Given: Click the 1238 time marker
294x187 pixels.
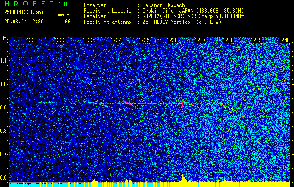Looking at the screenshot, I should [x=228, y=40].
